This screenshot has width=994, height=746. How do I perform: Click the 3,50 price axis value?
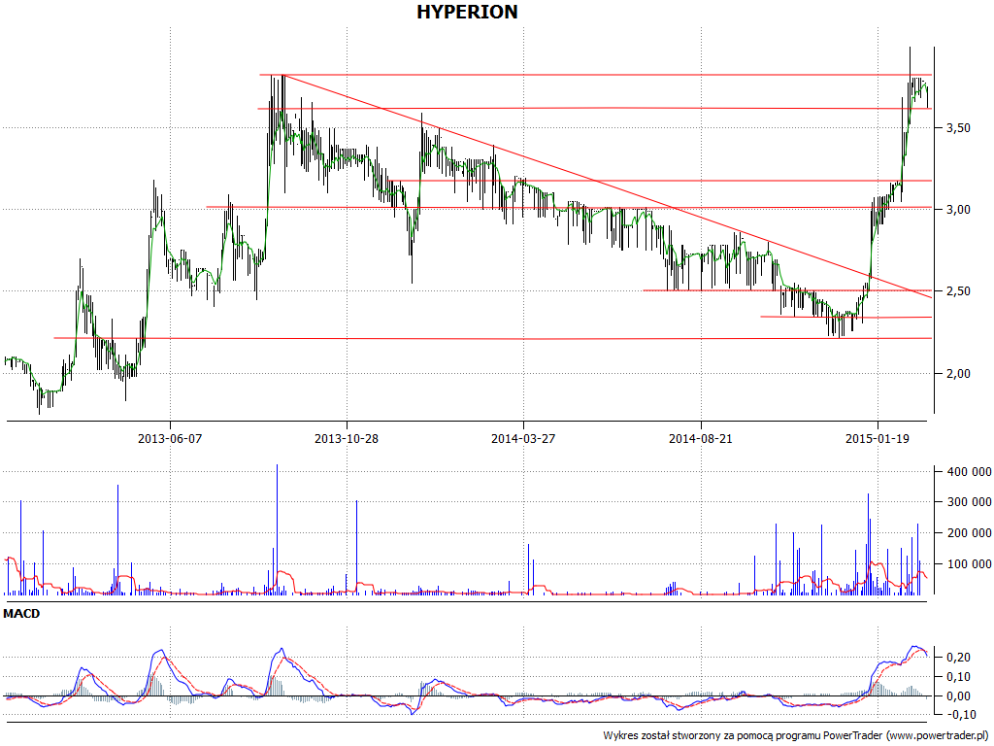point(958,128)
